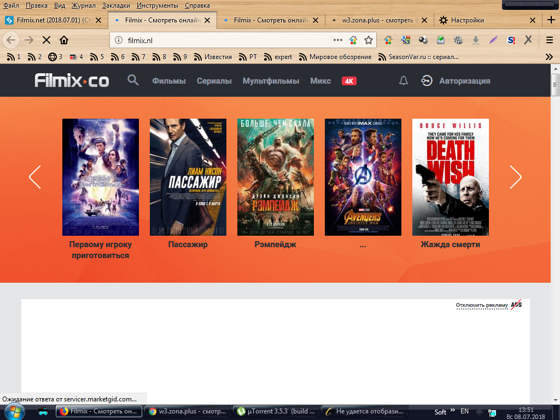This screenshot has width=560, height=420.
Task: Show site information for filmix.nl
Action: click(x=119, y=40)
